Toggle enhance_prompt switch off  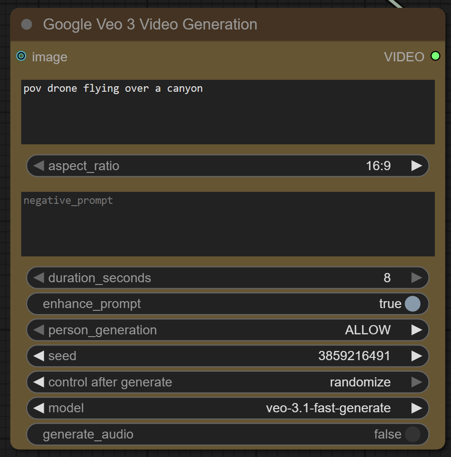click(413, 304)
